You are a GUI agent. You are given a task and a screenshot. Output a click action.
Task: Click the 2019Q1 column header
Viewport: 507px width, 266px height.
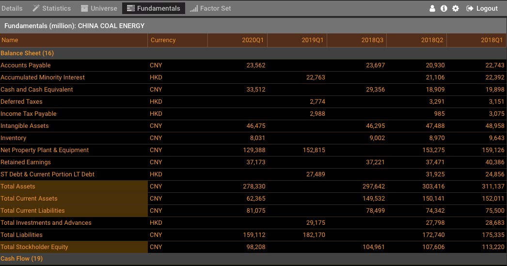(297, 40)
